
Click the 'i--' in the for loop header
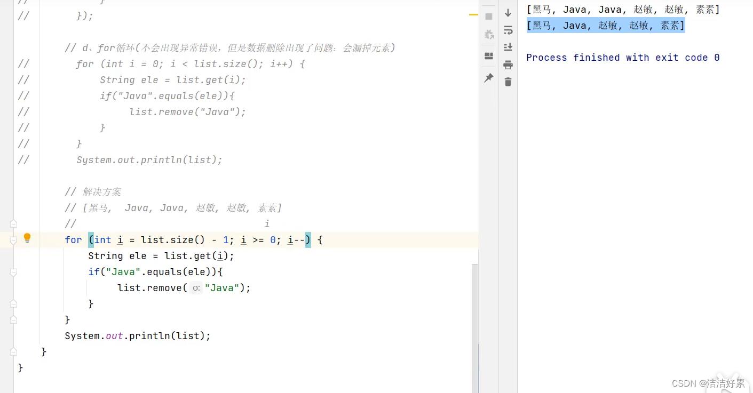tap(296, 240)
